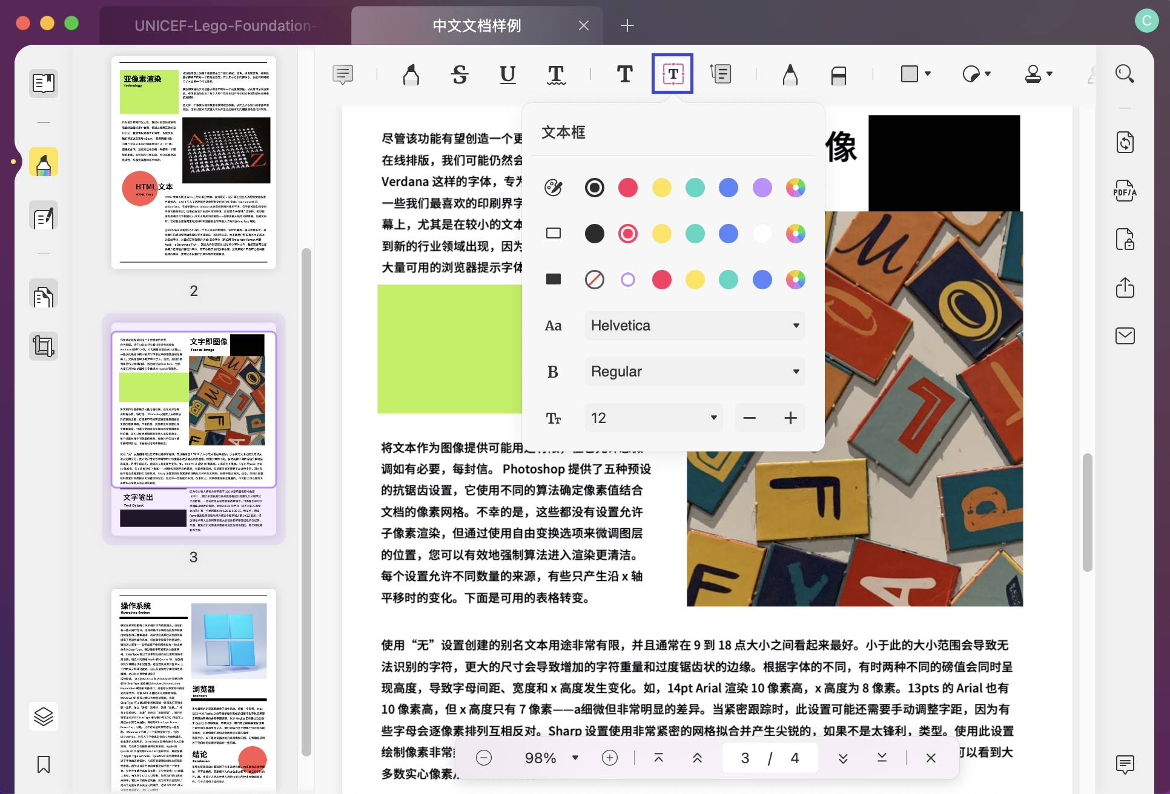The width and height of the screenshot is (1170, 794).
Task: Select the yellow border color option
Action: tap(661, 234)
